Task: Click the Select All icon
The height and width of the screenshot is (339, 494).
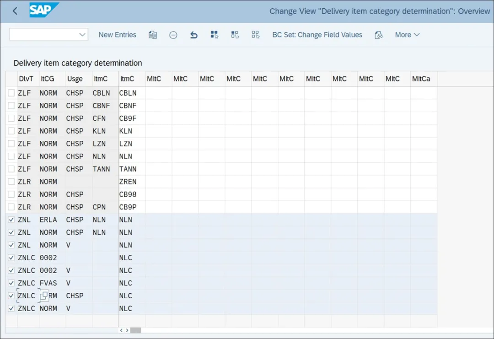Action: tap(214, 35)
